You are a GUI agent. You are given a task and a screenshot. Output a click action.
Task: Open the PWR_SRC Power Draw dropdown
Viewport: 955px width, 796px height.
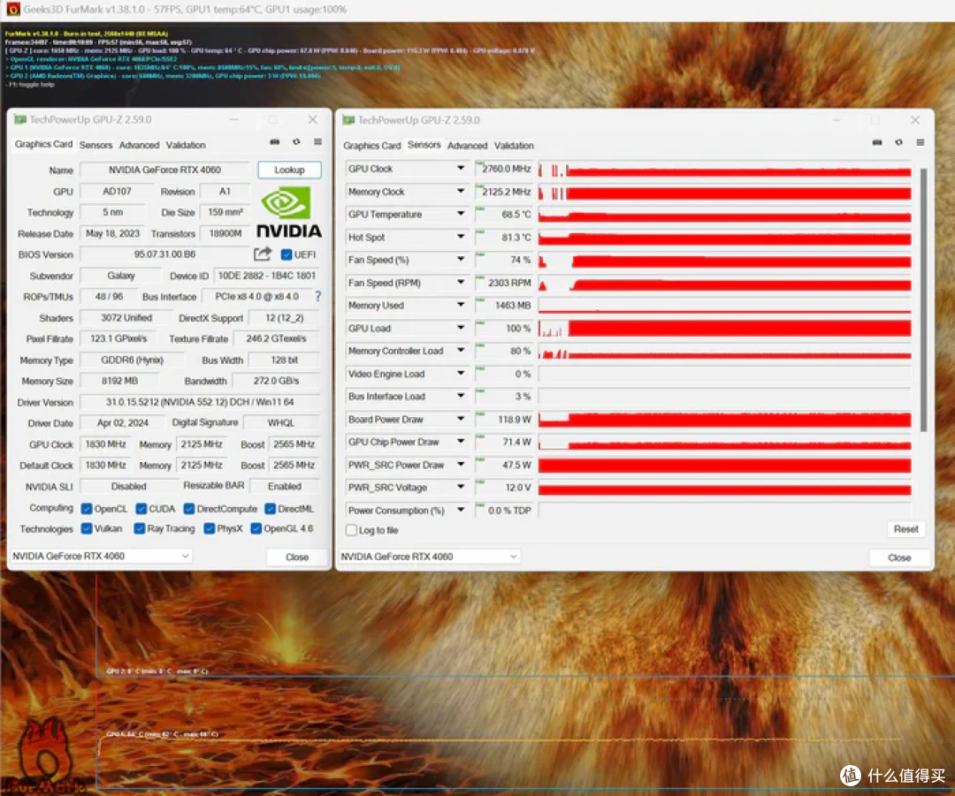pyautogui.click(x=461, y=465)
